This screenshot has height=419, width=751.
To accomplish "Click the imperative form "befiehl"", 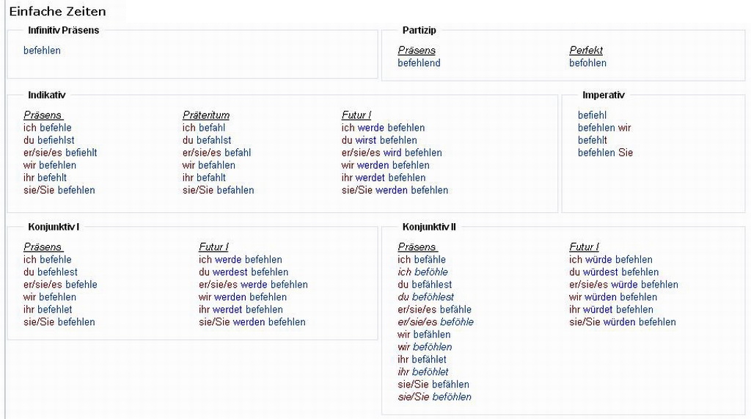I will (592, 115).
